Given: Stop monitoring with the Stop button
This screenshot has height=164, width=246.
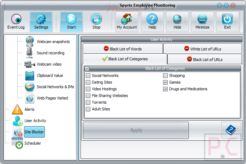Looking at the screenshot, I should 96,22.
